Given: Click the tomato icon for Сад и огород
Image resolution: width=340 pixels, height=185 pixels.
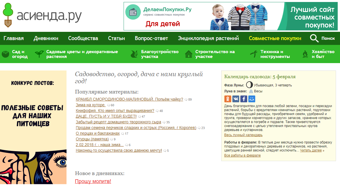Looking at the screenshot, I should [5, 54].
